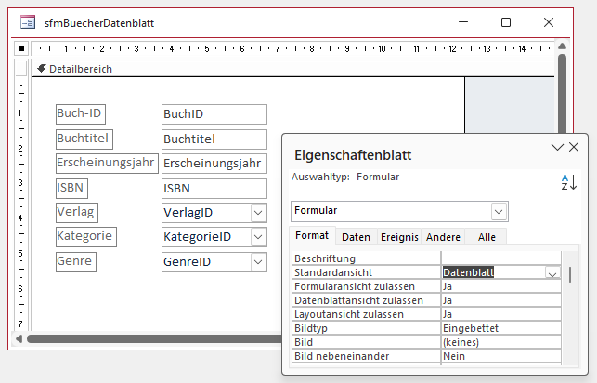Click the Layoutansicht zulassen value Ja

[x=500, y=314]
